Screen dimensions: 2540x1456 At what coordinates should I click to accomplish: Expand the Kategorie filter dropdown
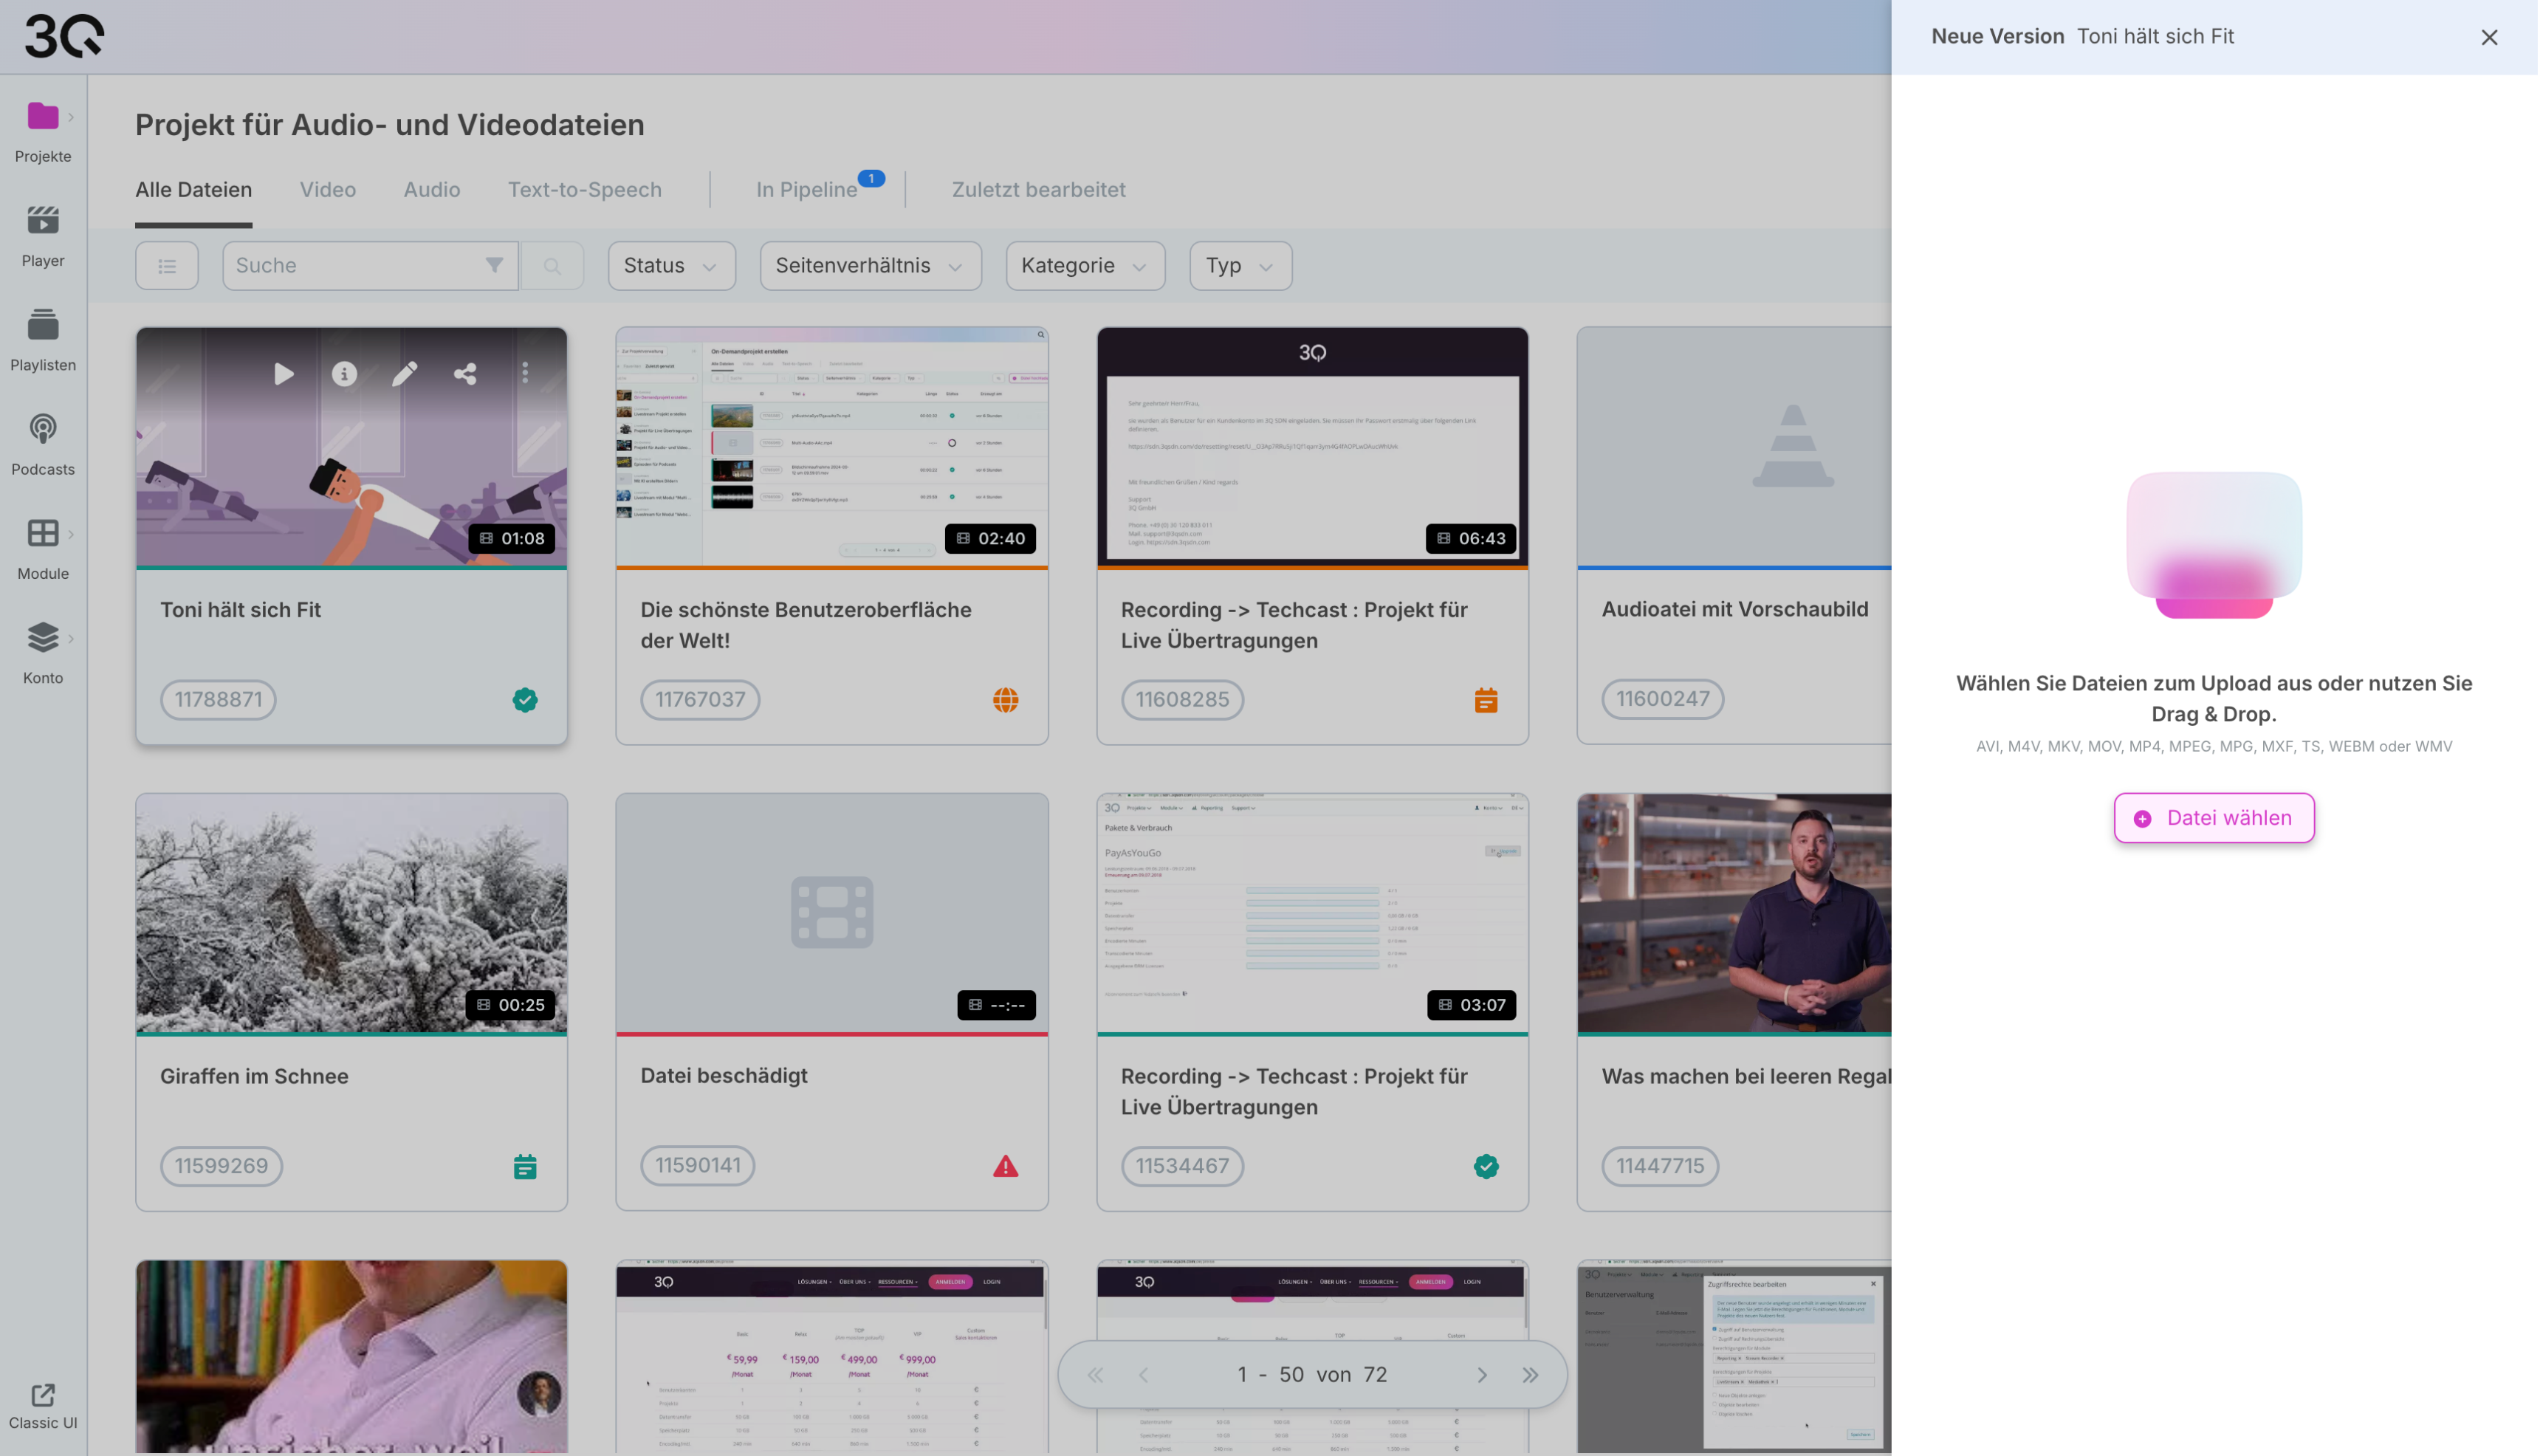click(1085, 266)
